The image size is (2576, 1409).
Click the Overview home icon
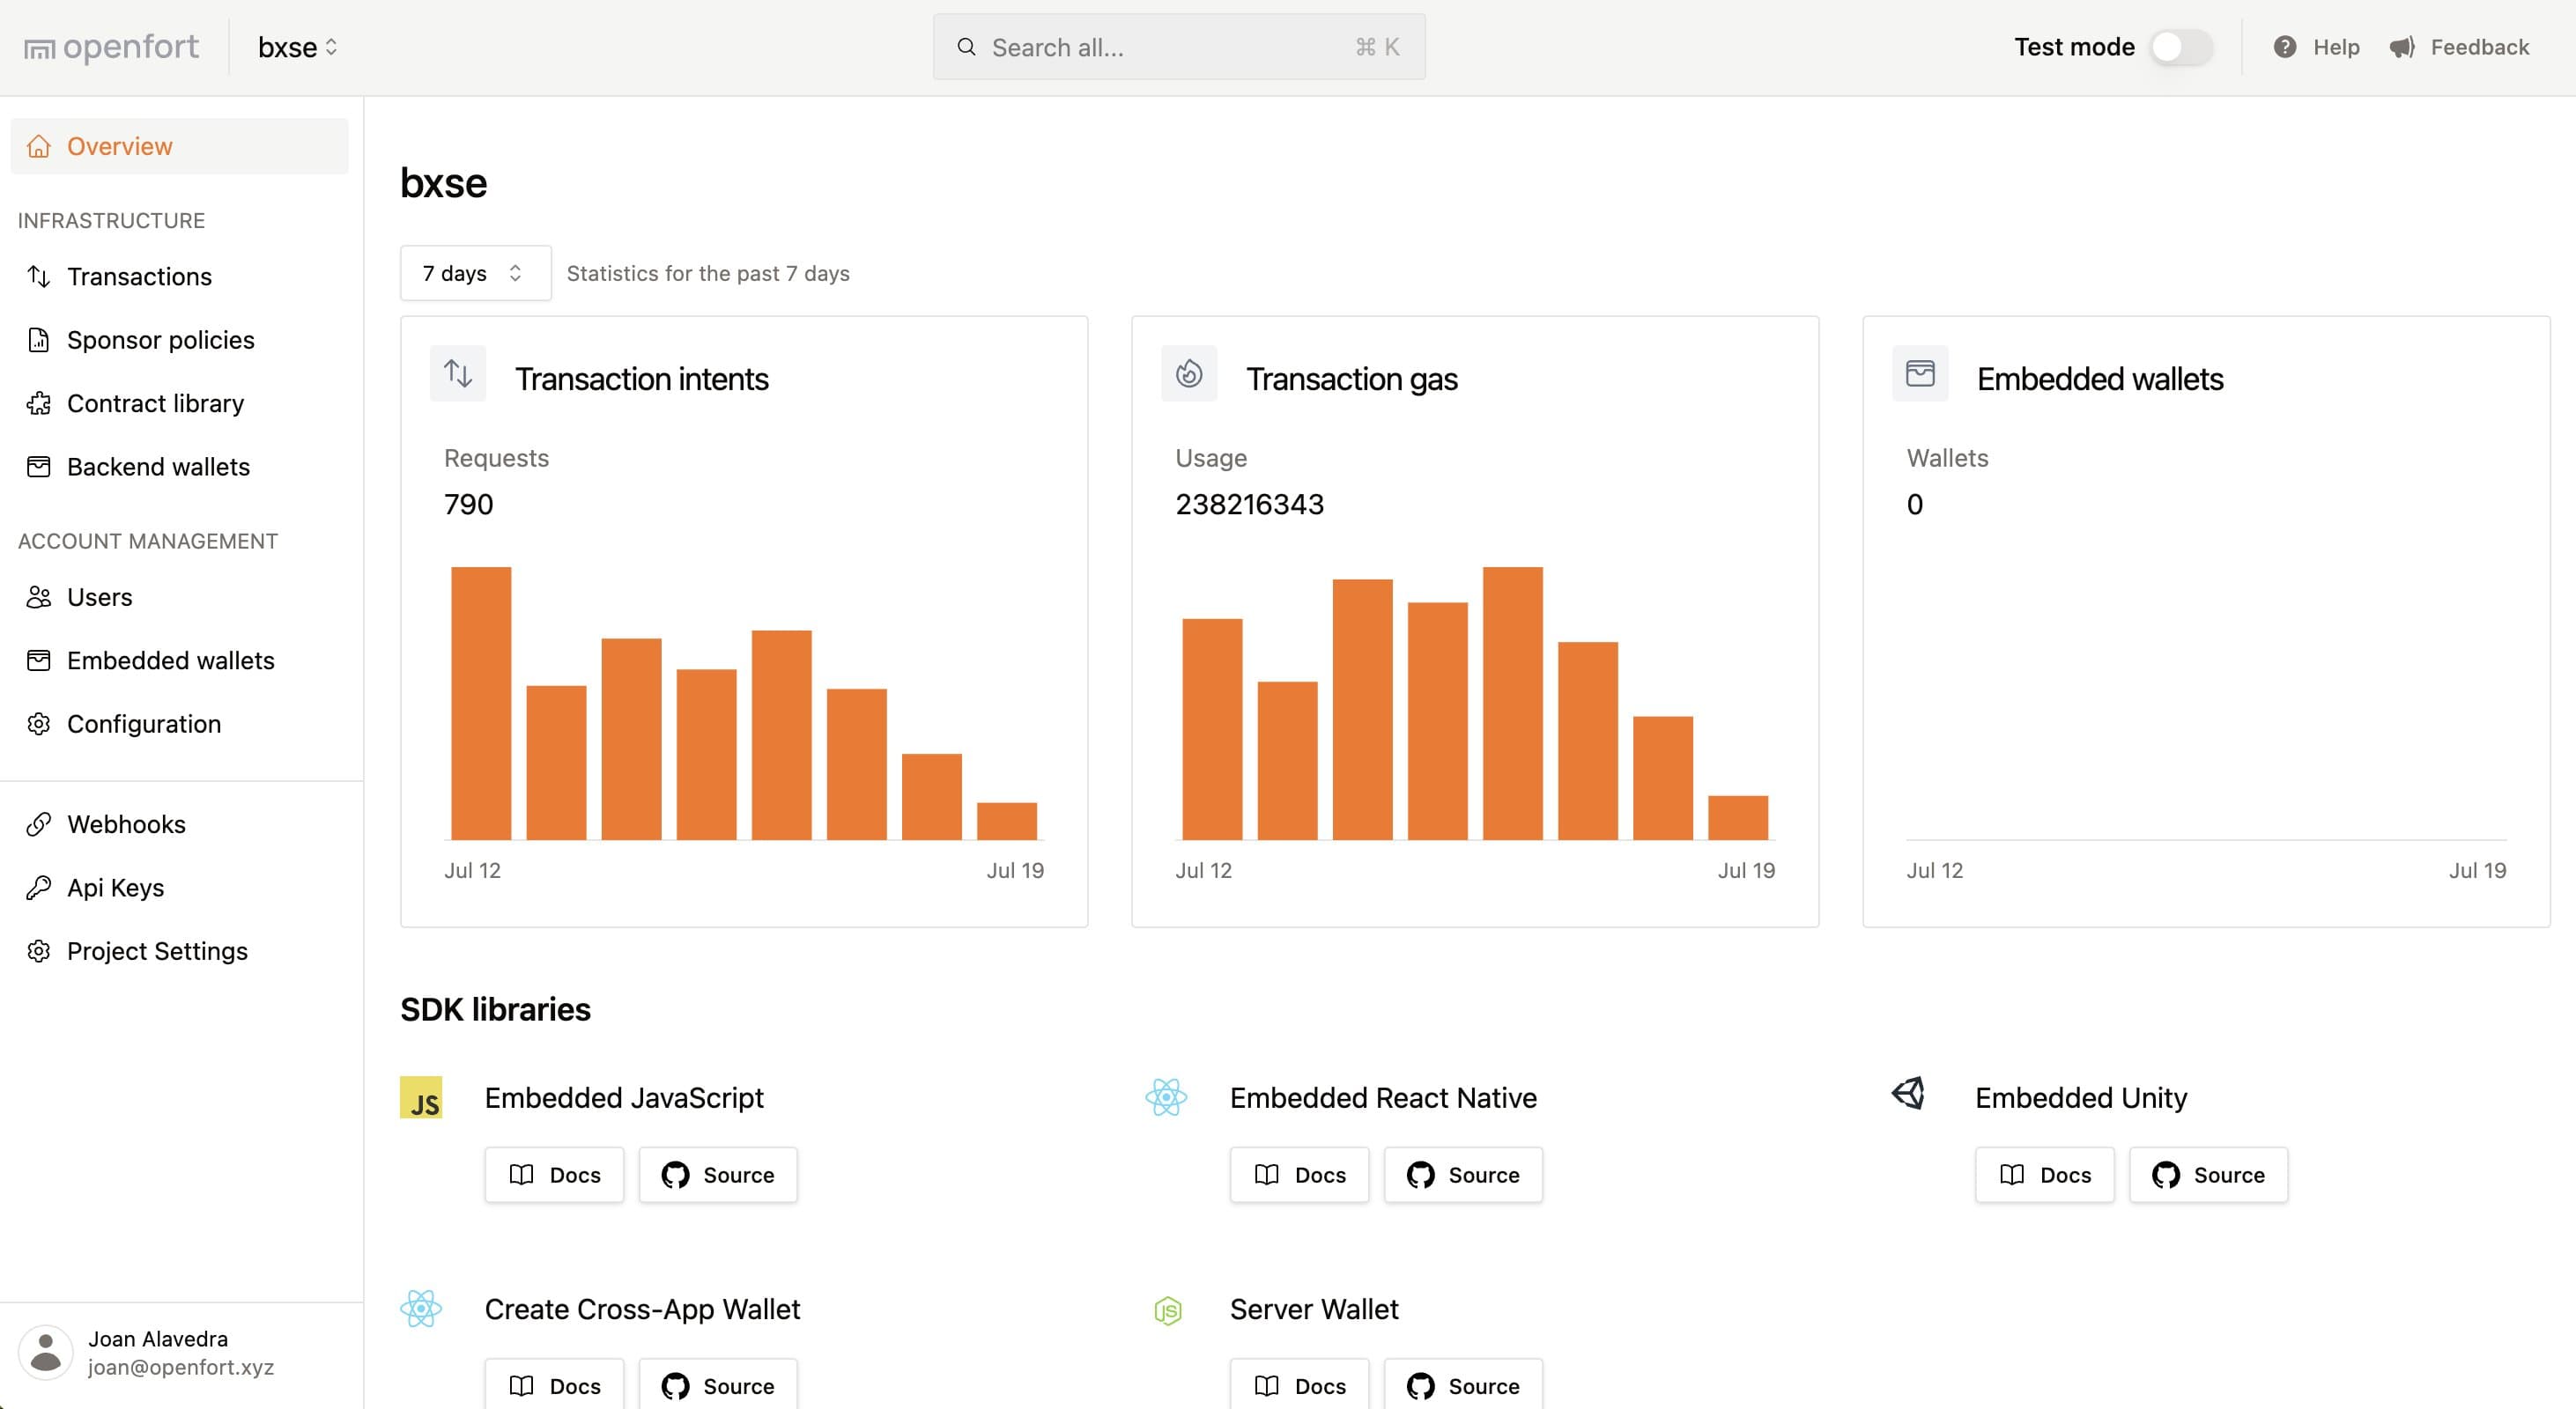pyautogui.click(x=39, y=146)
